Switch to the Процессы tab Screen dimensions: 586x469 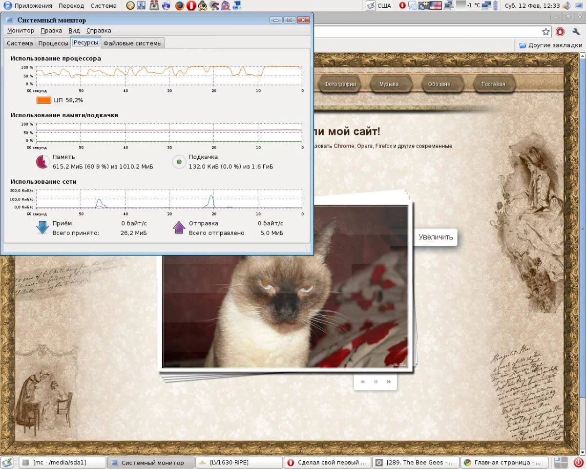coord(53,43)
